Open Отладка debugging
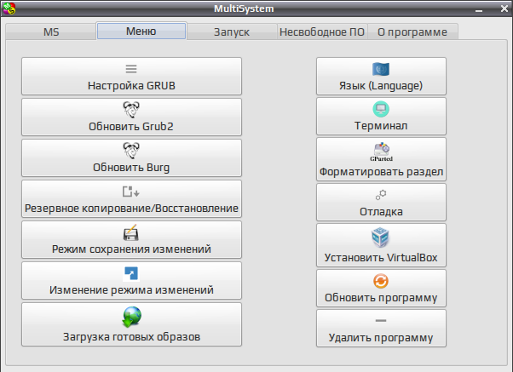The image size is (513, 372). point(381,203)
